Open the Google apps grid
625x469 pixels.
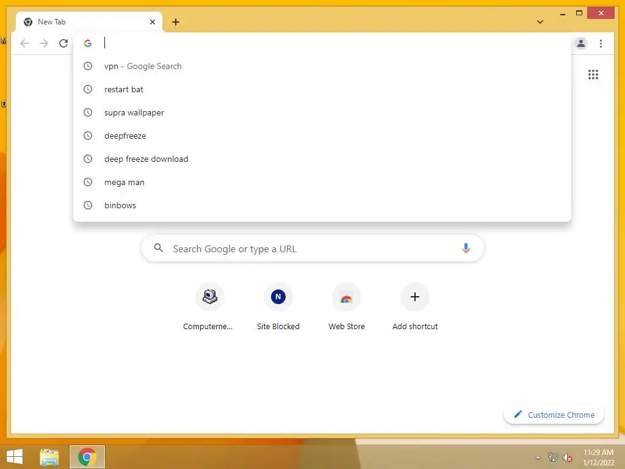tap(593, 75)
